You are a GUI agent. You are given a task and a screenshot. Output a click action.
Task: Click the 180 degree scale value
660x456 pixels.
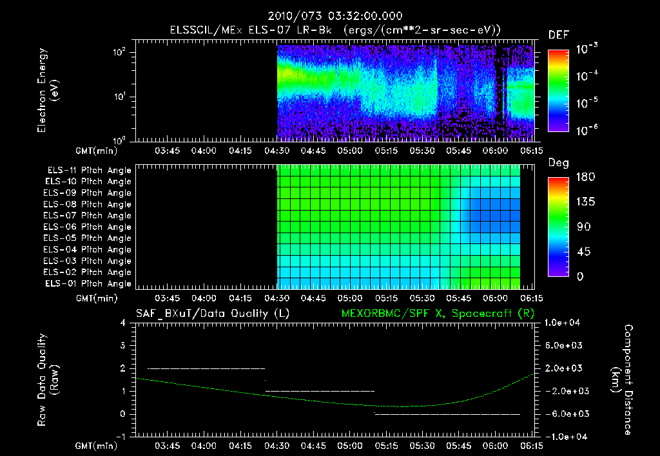tap(585, 177)
